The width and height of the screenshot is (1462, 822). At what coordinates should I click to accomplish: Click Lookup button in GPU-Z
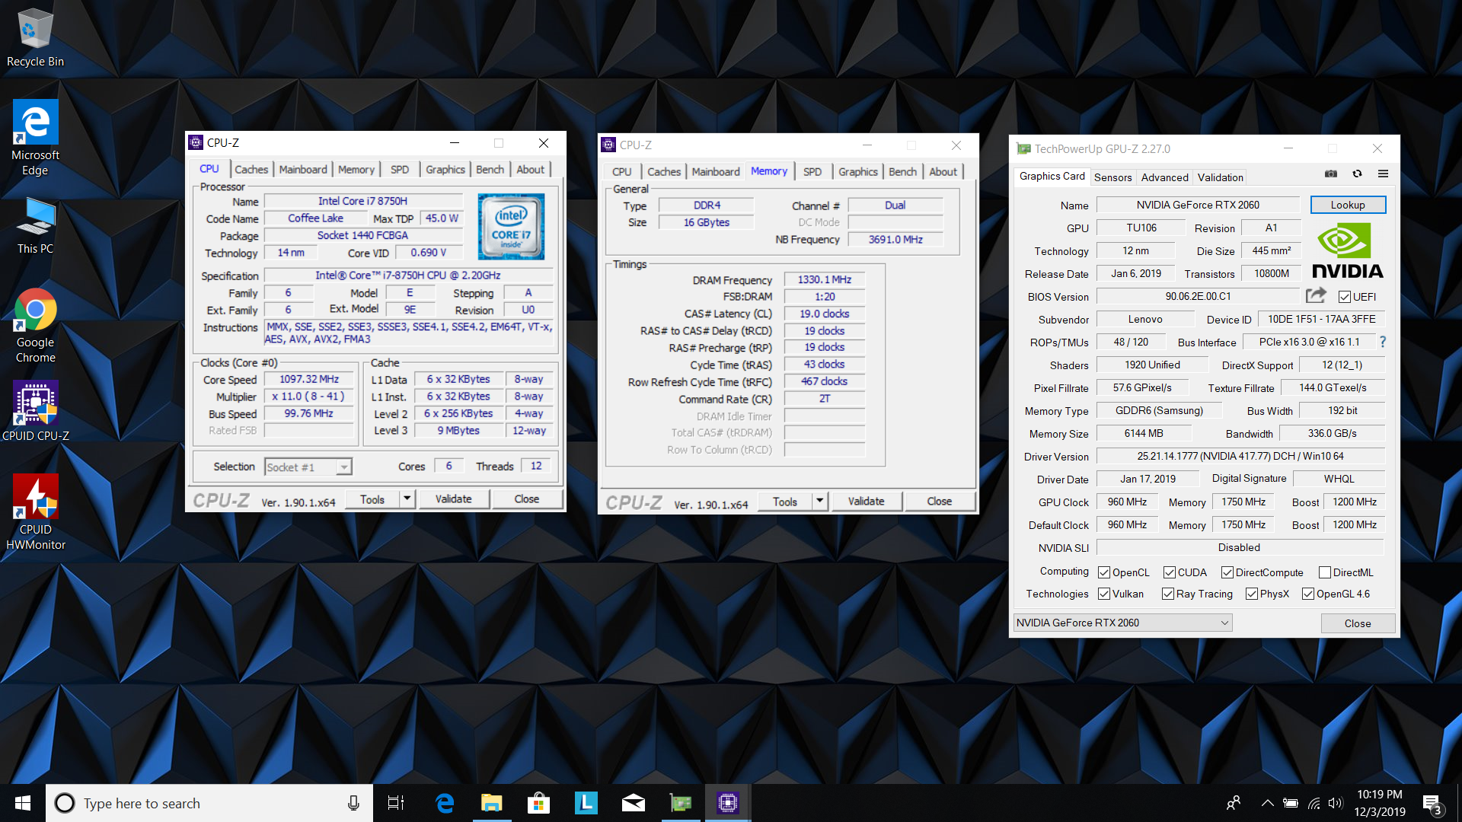1347,205
